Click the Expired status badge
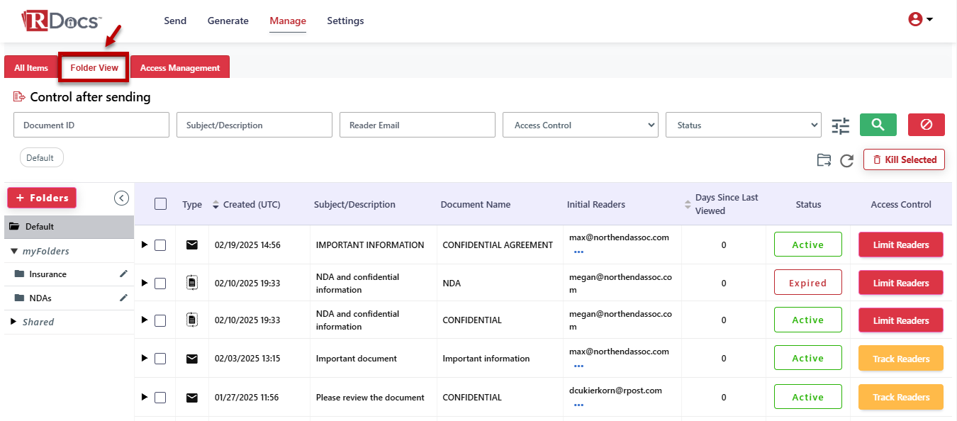957x421 pixels. click(808, 283)
